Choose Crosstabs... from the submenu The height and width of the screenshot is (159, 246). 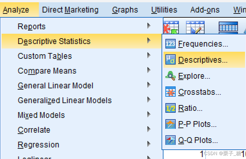(x=204, y=92)
